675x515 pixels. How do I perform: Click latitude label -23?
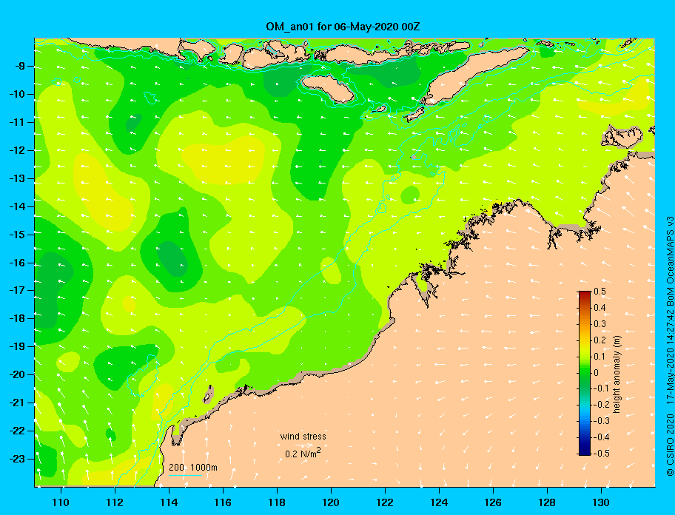tap(18, 459)
